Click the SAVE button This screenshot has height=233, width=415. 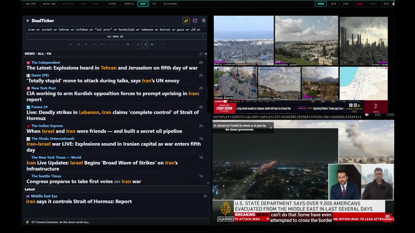click(334, 4)
